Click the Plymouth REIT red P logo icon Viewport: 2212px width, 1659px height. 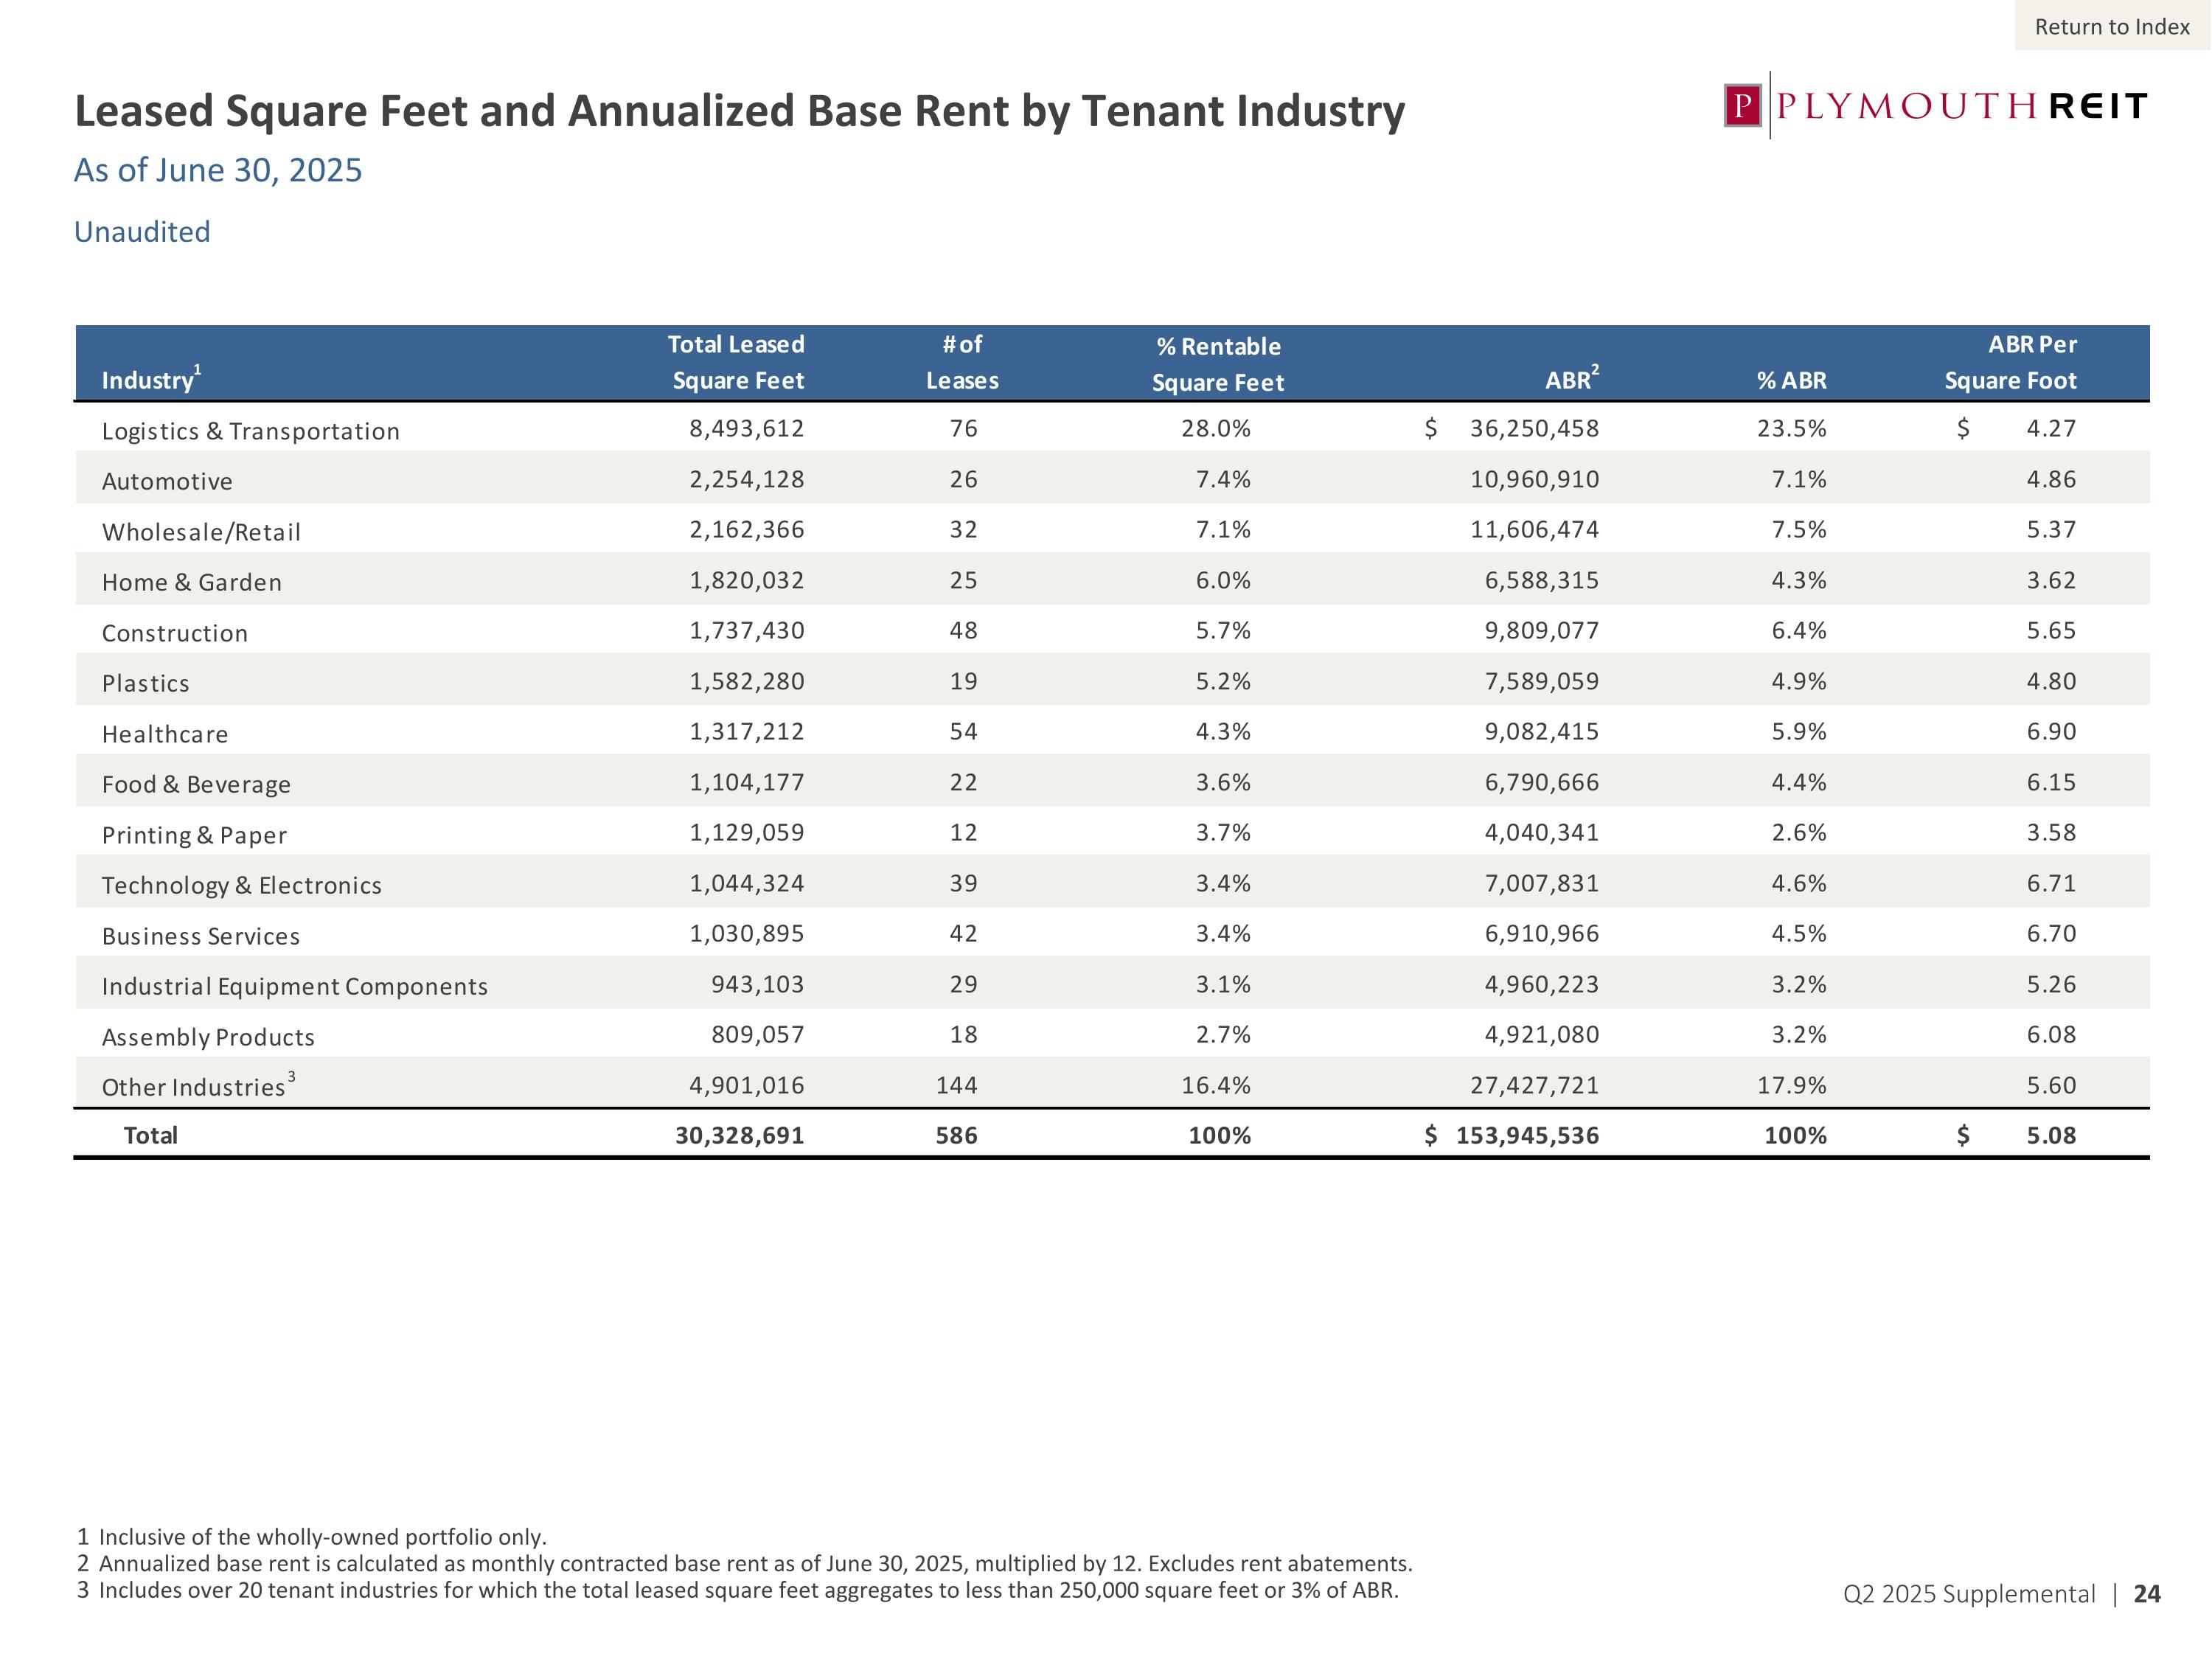click(1742, 106)
